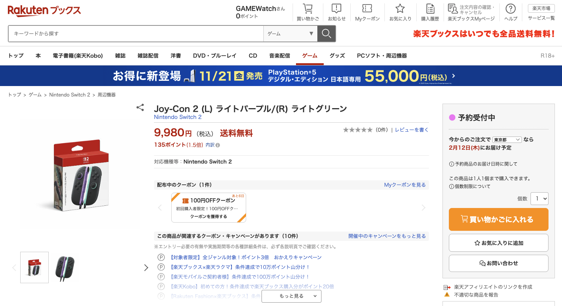Click the レビューを書く link
Screen dimensions: 562x306
pyautogui.click(x=412, y=130)
